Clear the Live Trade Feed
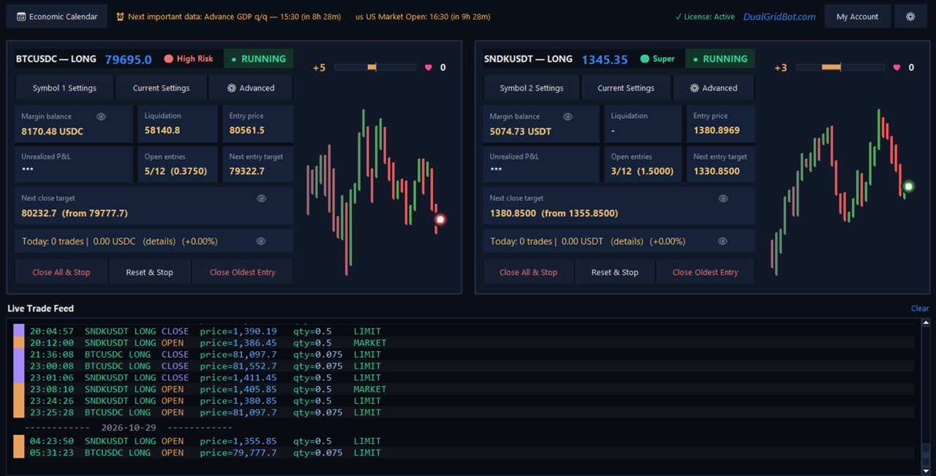 [x=920, y=309]
